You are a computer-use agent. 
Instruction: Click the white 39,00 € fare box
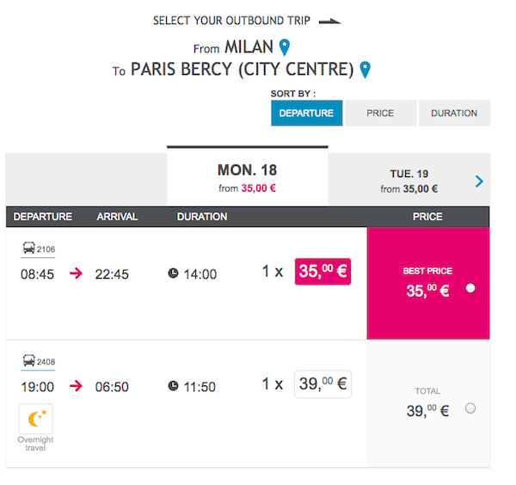point(322,384)
